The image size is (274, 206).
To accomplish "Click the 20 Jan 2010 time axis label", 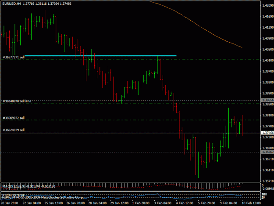I will coord(9,203).
